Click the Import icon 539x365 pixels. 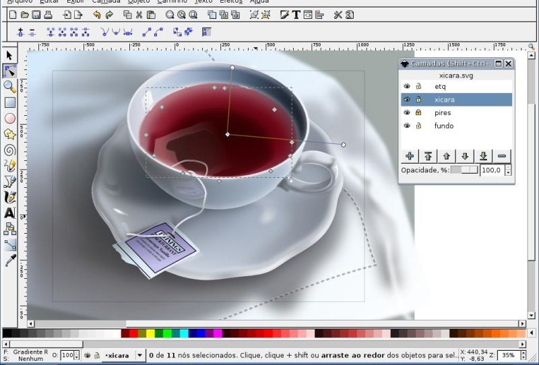tap(67, 15)
